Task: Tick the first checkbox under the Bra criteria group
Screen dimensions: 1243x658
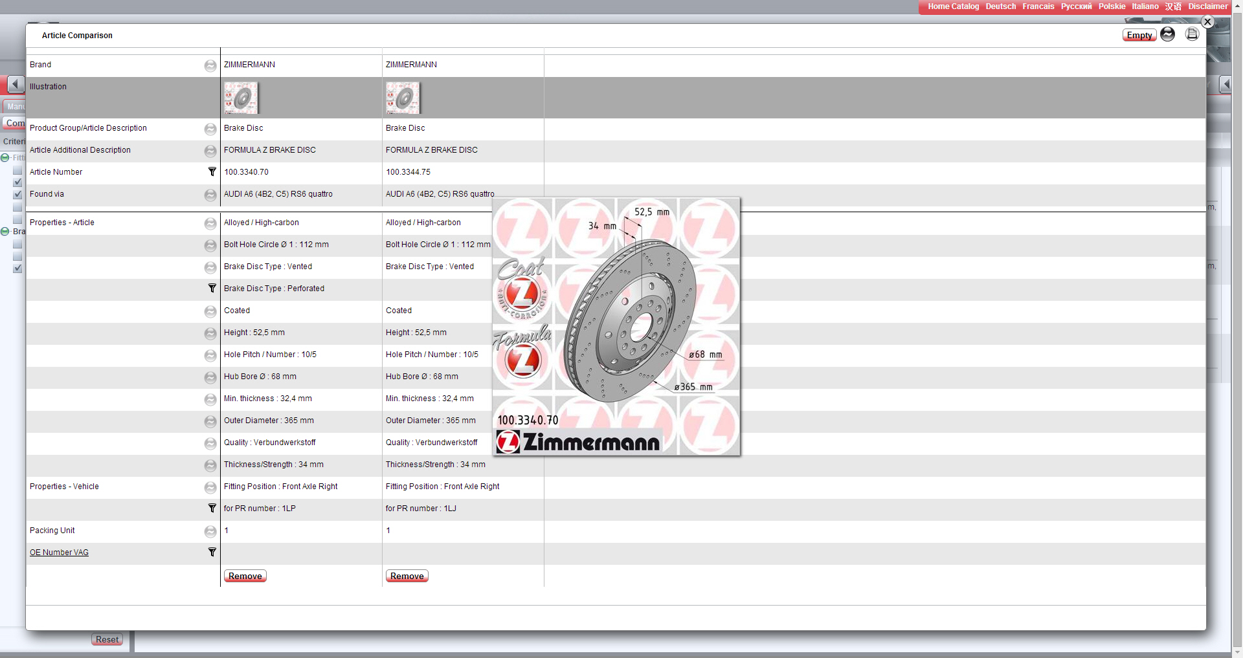Action: tap(17, 244)
